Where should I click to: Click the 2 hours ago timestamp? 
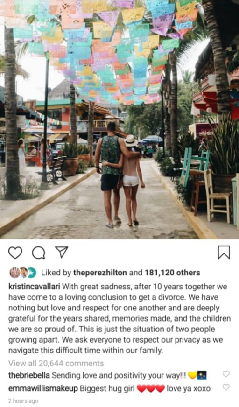coord(23,401)
